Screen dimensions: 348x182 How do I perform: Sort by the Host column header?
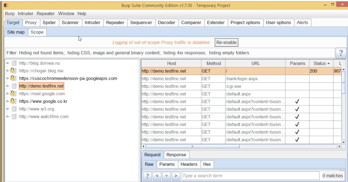tap(171, 64)
